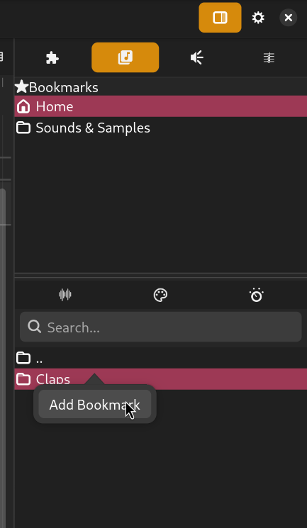Viewport: 307px width, 528px height.
Task: Open the Sounds & Samples bookmark
Action: tap(161, 128)
